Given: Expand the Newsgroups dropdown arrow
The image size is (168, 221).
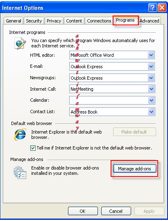Looking at the screenshot, I should (151, 78).
